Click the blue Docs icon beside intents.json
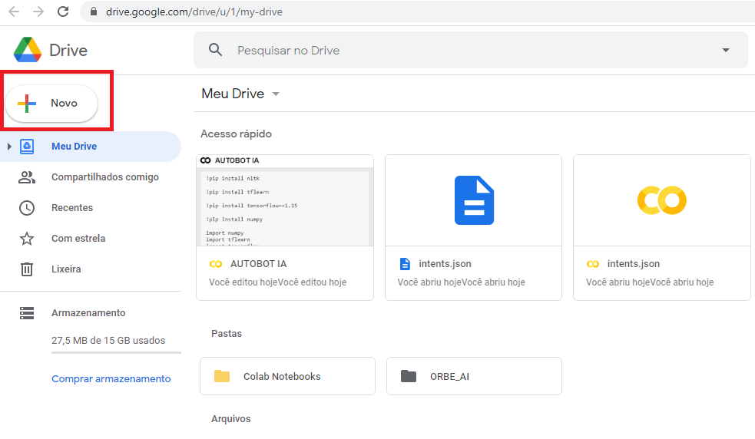The image size is (755, 439). 405,264
